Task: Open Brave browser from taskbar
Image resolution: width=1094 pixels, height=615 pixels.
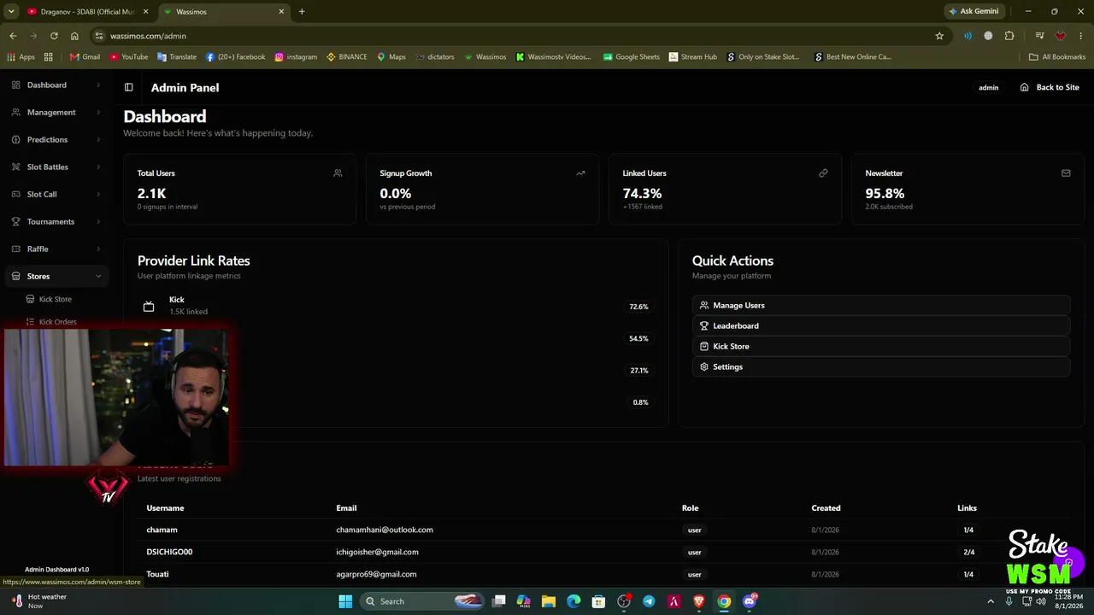Action: pos(699,601)
